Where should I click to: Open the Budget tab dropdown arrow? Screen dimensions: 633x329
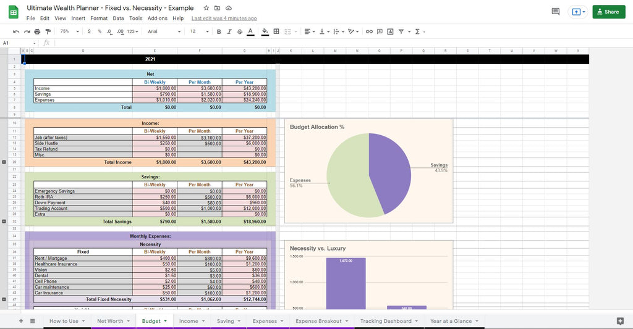[x=165, y=321]
